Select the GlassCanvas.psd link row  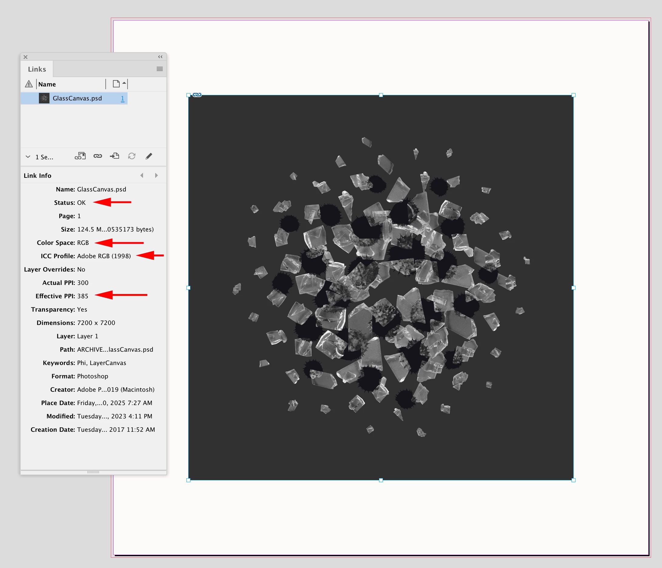tap(77, 98)
